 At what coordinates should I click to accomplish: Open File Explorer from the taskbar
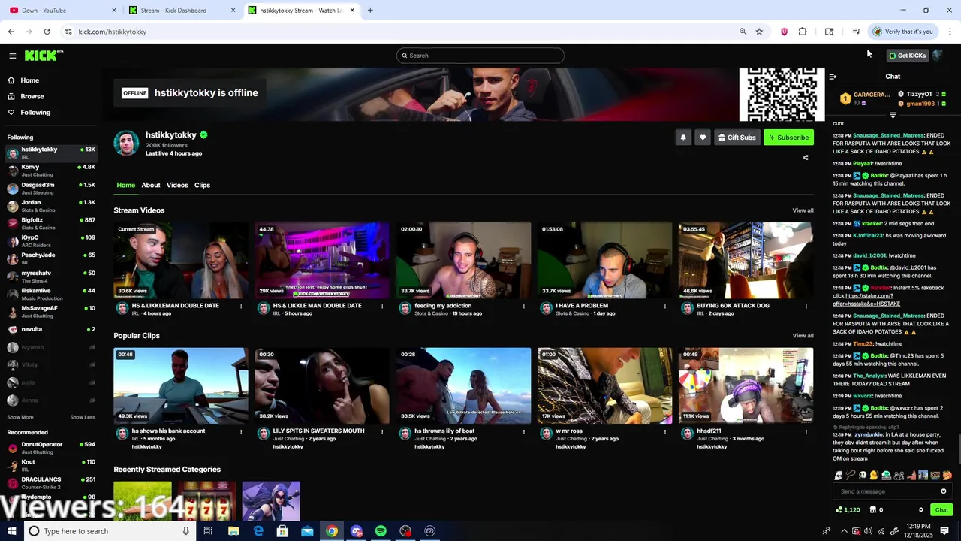pos(233,531)
